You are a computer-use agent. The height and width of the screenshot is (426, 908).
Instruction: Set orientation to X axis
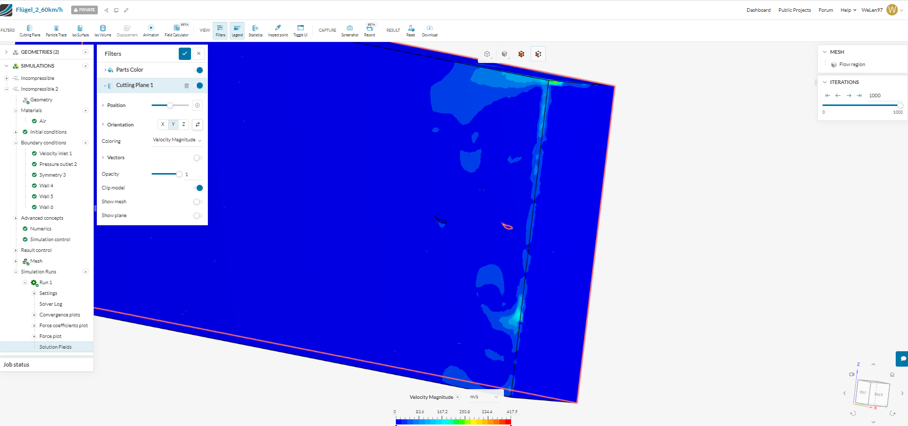[163, 124]
